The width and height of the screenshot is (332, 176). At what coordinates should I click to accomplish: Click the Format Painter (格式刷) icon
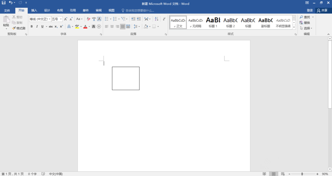(19, 28)
